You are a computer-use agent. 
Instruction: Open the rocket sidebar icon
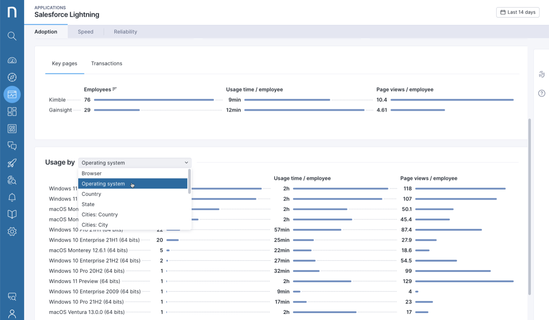12,163
